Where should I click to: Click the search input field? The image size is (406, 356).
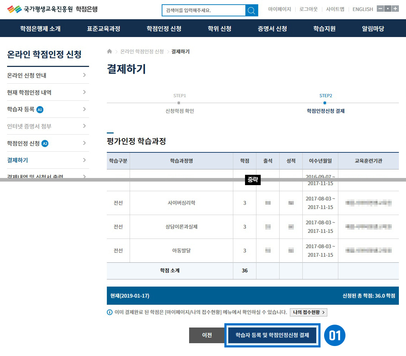(204, 10)
